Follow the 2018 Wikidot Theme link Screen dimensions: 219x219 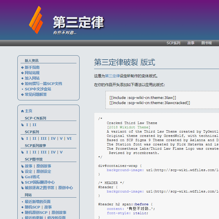click(128, 127)
